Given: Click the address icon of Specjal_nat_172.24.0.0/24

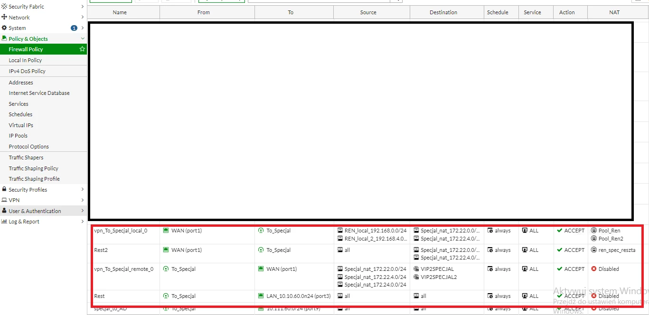Looking at the screenshot, I should pyautogui.click(x=340, y=285).
